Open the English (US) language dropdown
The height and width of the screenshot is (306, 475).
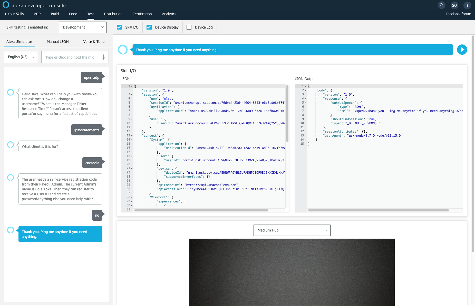click(x=21, y=57)
